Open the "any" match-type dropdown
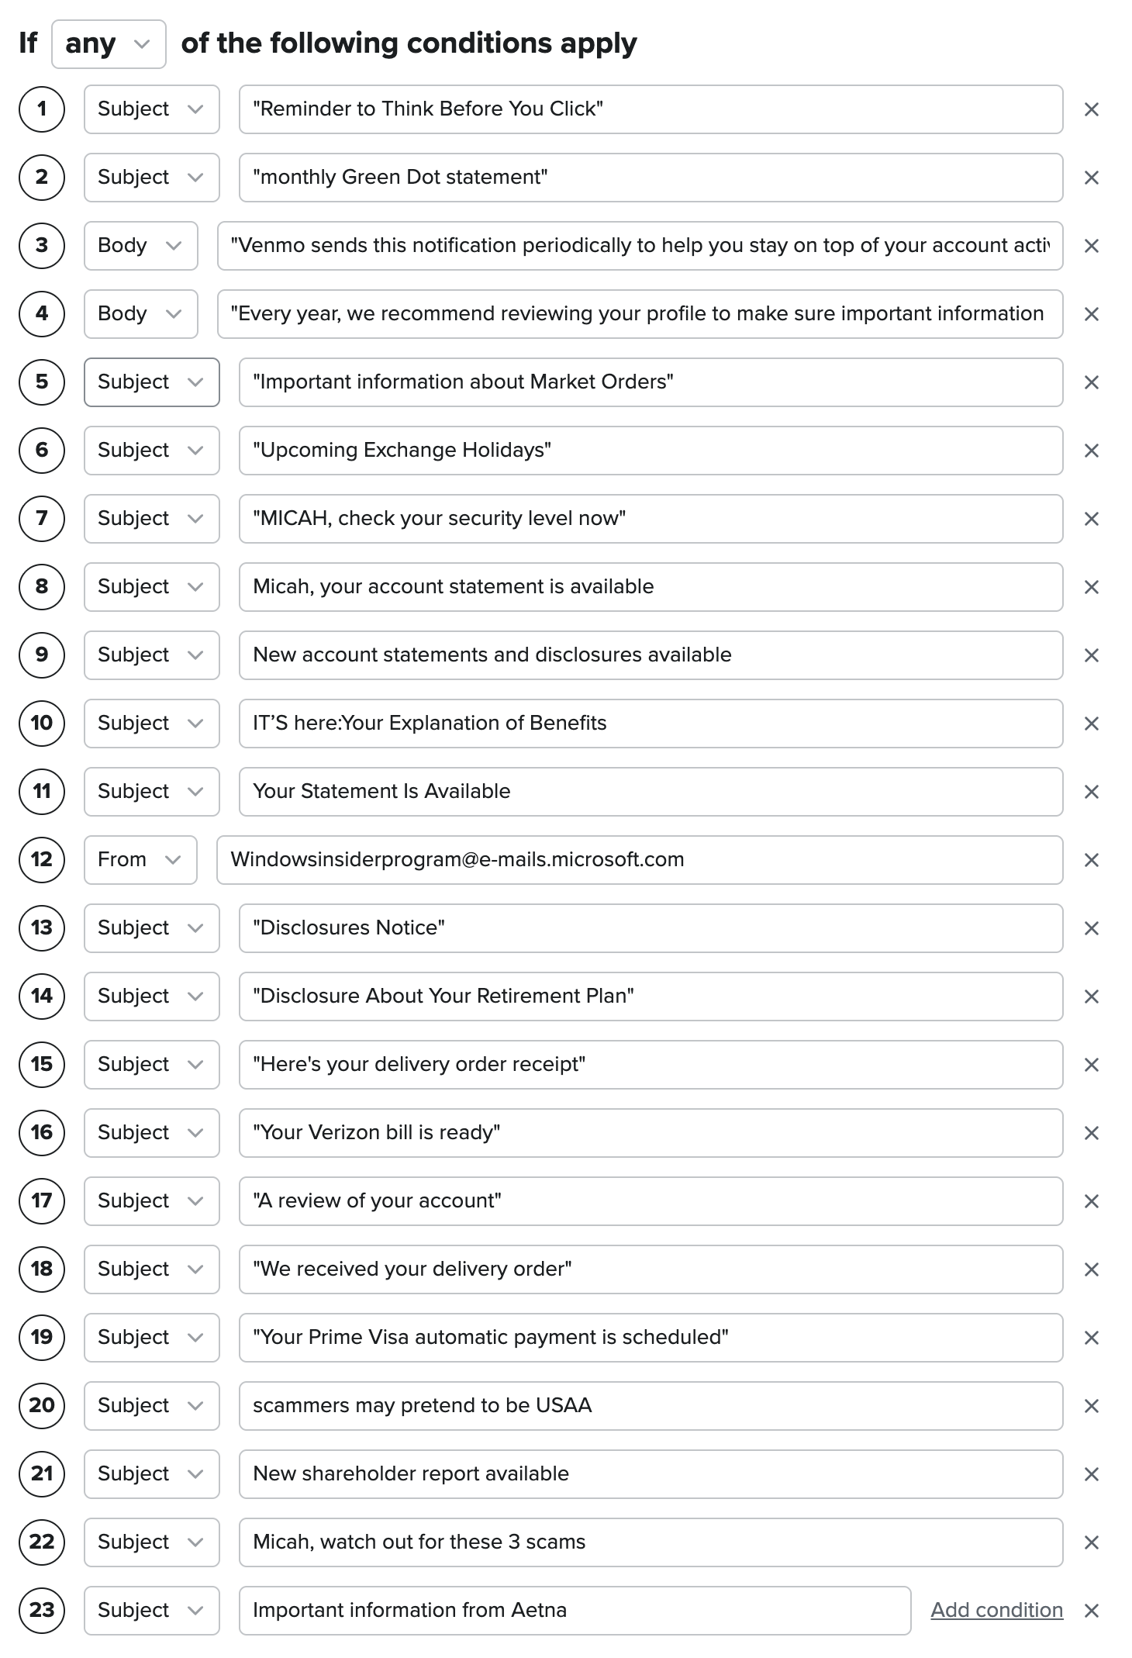This screenshot has width=1132, height=1658. [109, 44]
